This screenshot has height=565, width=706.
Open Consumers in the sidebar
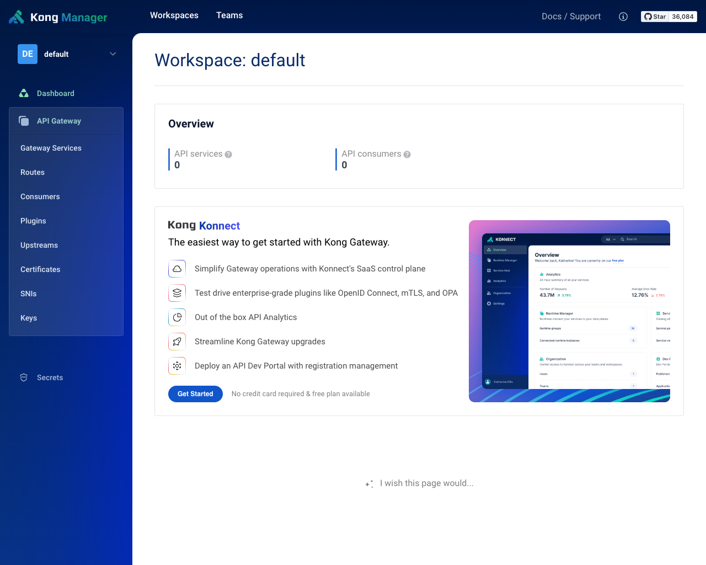pos(40,196)
